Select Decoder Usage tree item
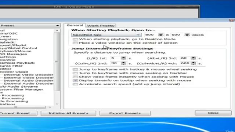 pos(14,72)
